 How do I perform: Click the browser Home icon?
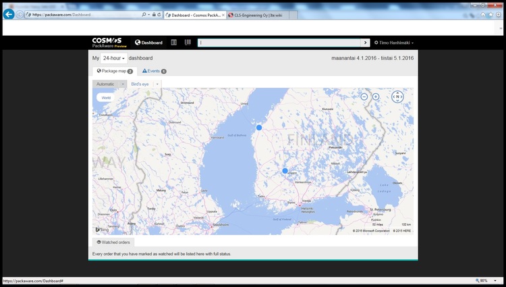[x=483, y=15]
